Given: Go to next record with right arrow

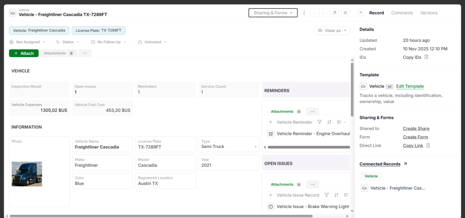Looking at the screenshot, I should pos(323,13).
